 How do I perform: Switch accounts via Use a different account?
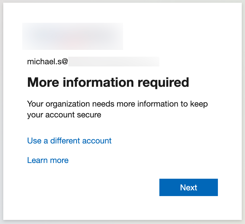pos(69,140)
